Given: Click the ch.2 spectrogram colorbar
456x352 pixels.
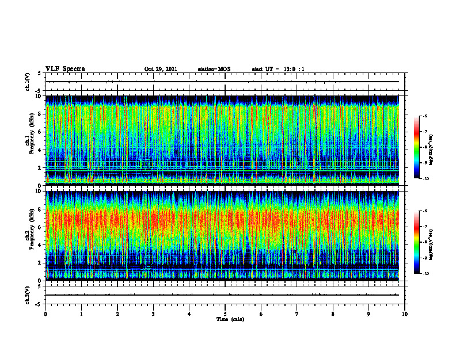Looking at the screenshot, I should coord(416,242).
